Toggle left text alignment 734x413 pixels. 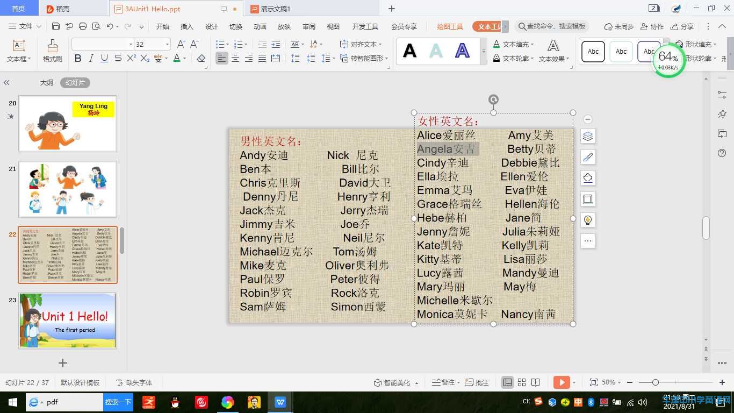tap(222, 58)
